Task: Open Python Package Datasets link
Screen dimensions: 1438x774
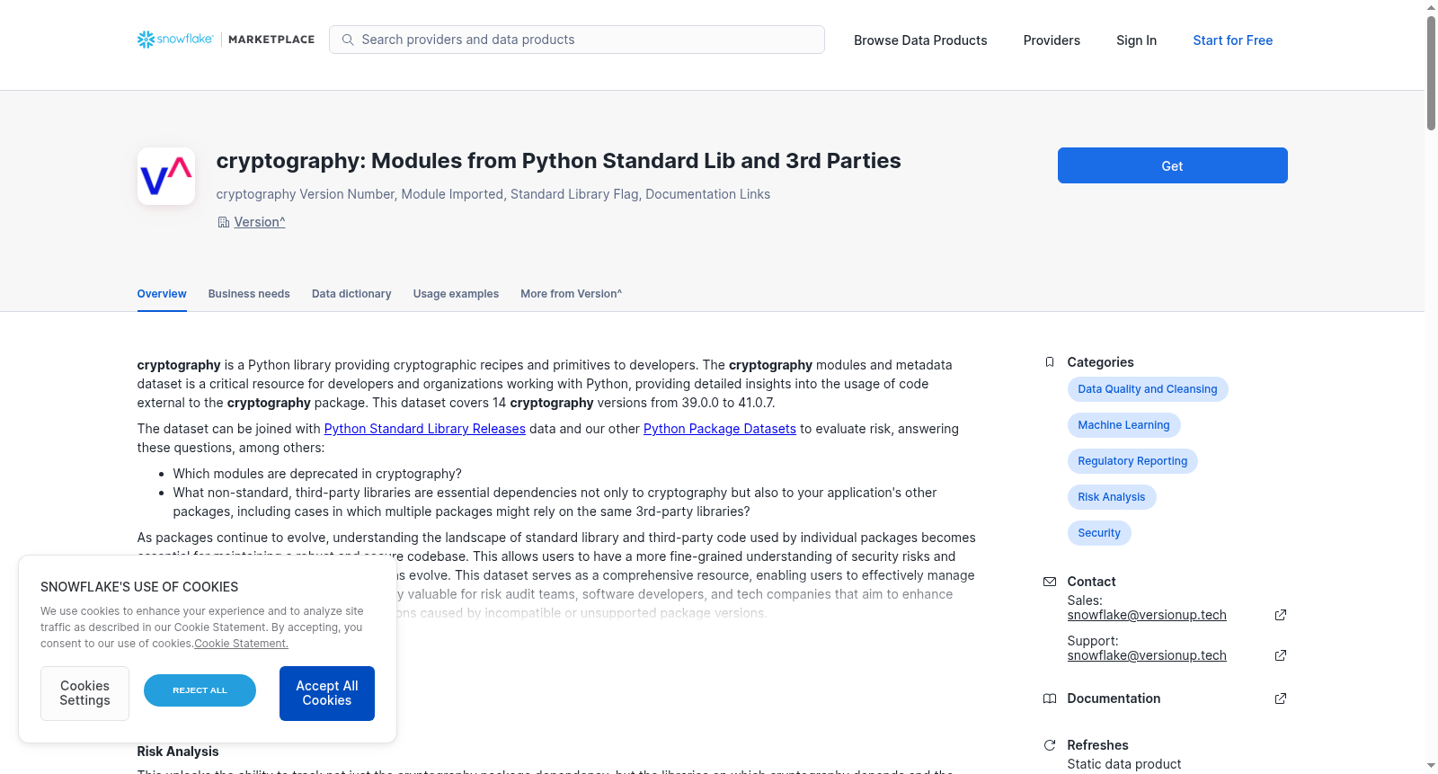Action: (720, 429)
